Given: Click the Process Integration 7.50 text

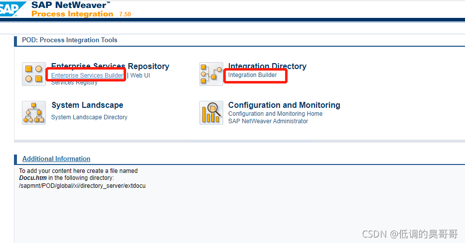Looking at the screenshot, I should [x=81, y=14].
